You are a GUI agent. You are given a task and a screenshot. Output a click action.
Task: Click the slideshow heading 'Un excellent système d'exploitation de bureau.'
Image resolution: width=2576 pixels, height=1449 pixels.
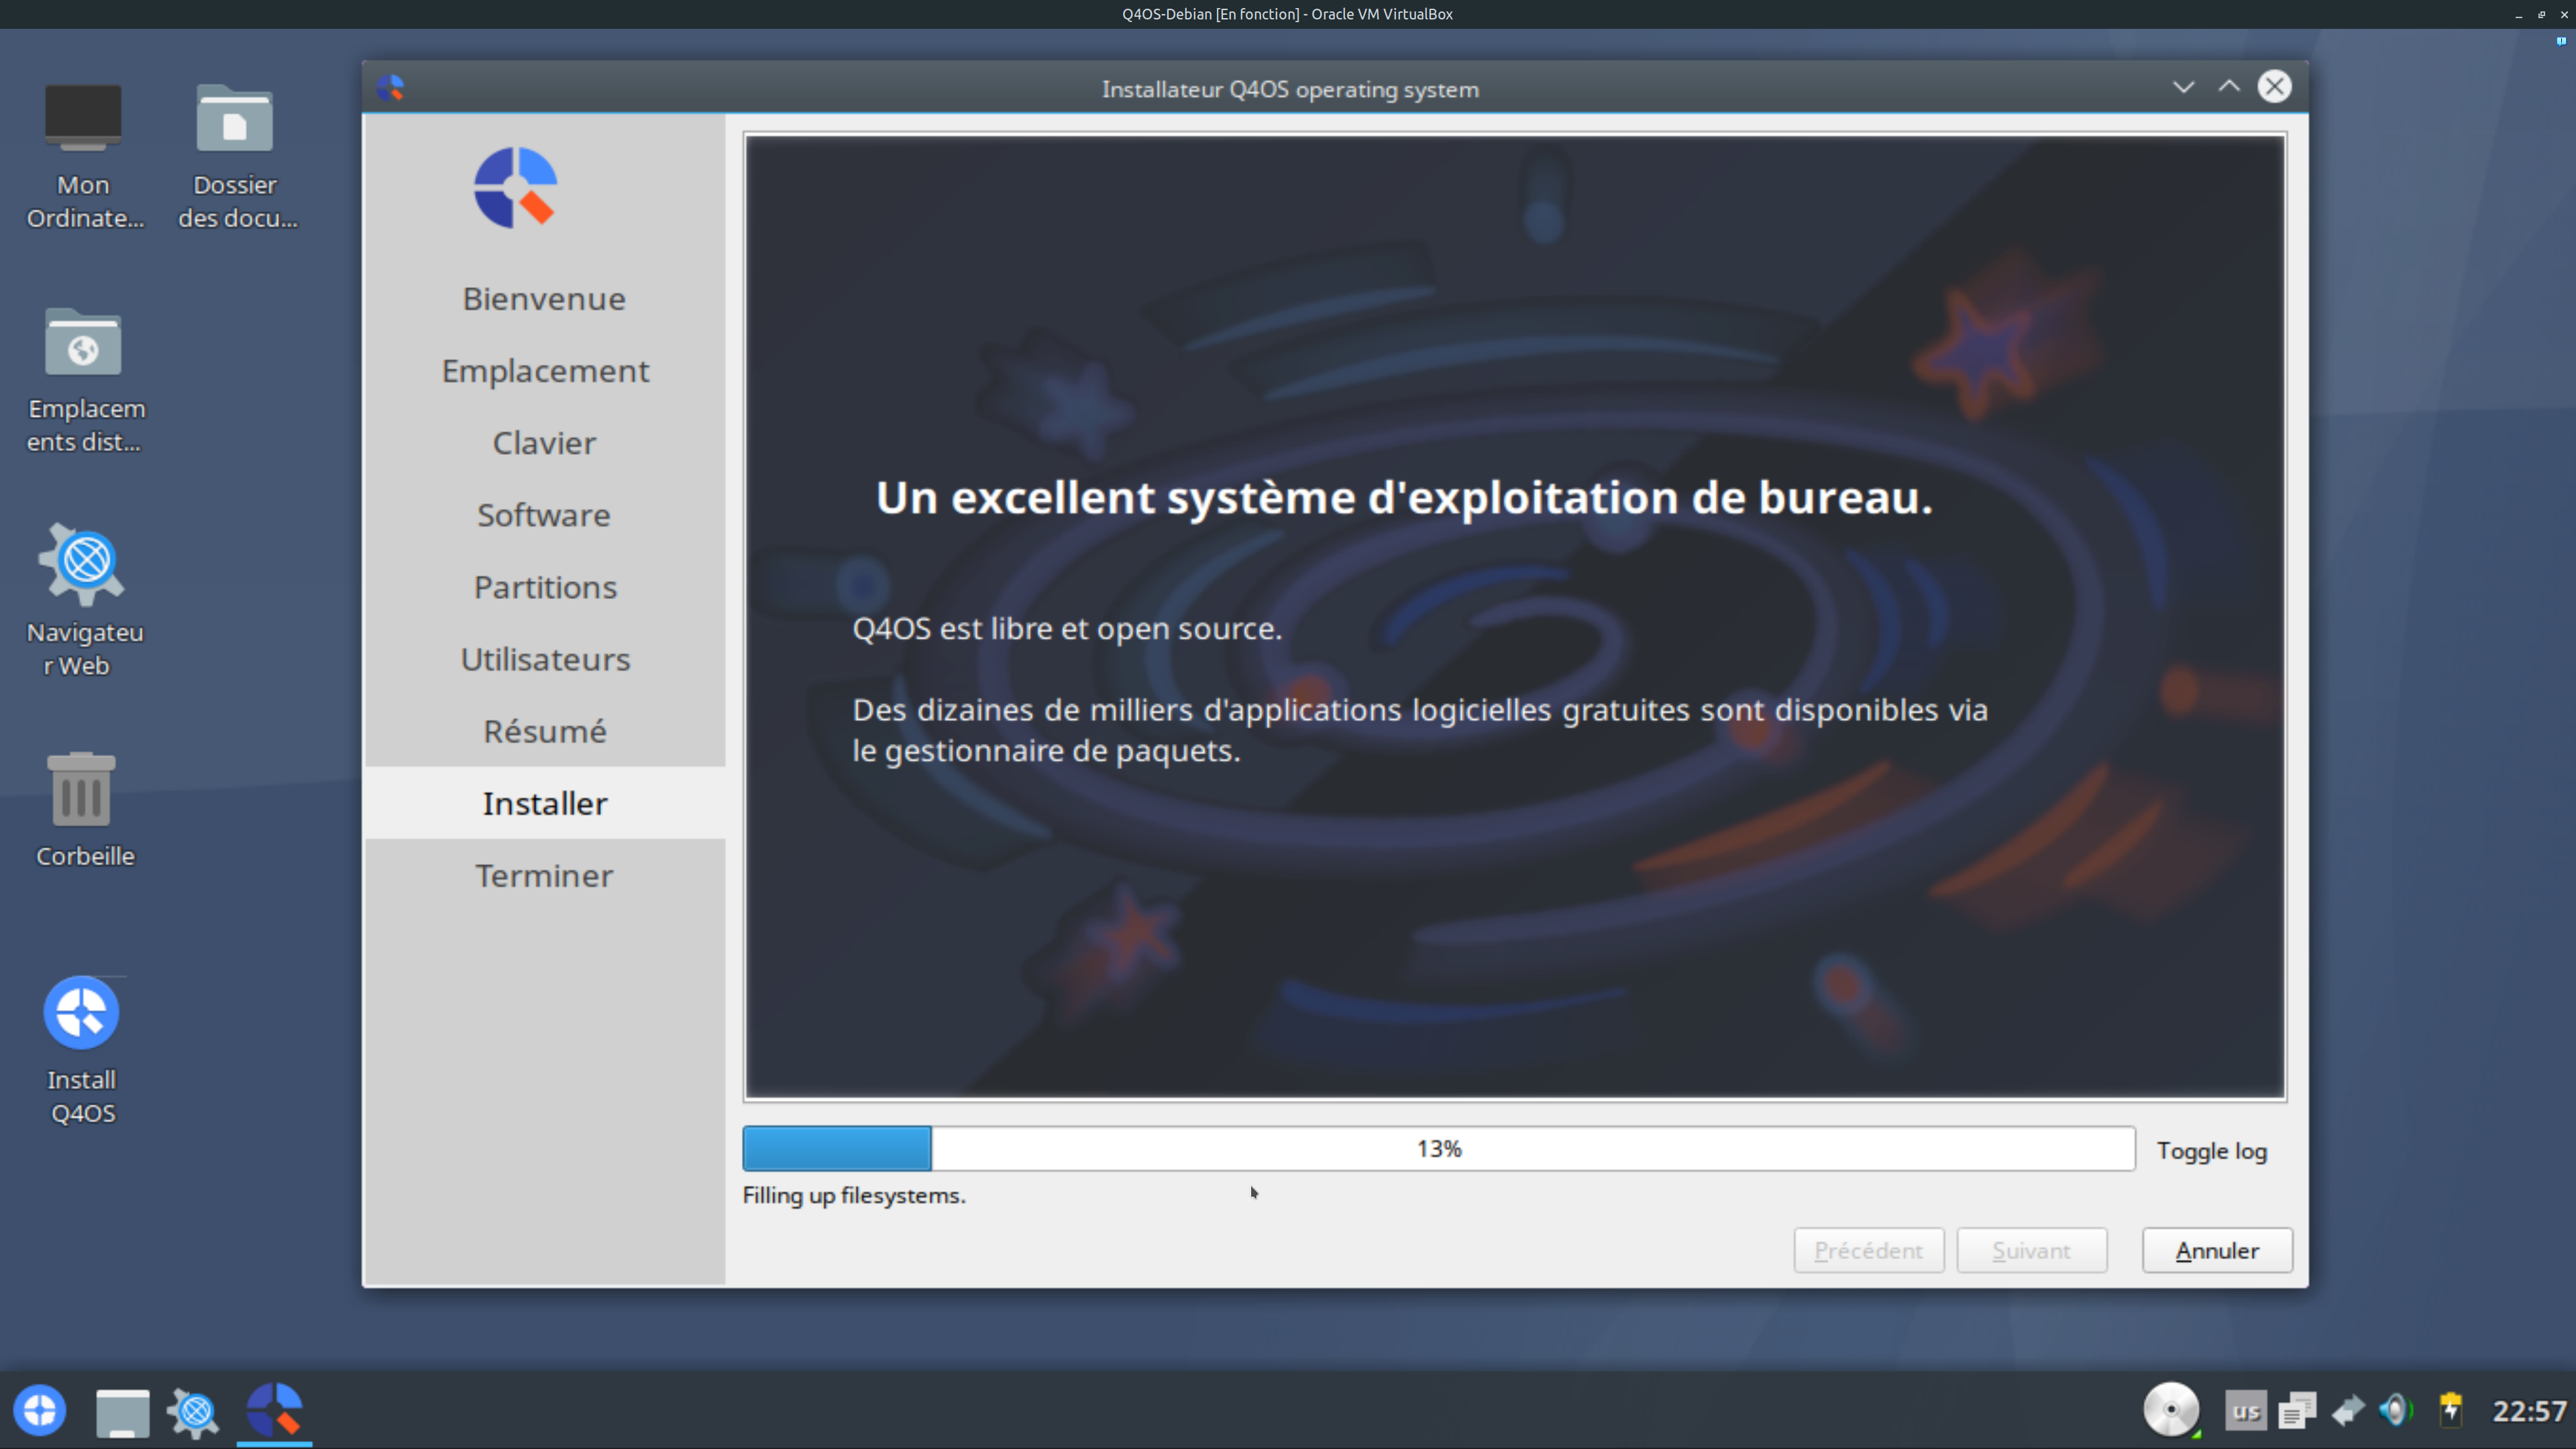[x=1404, y=497]
